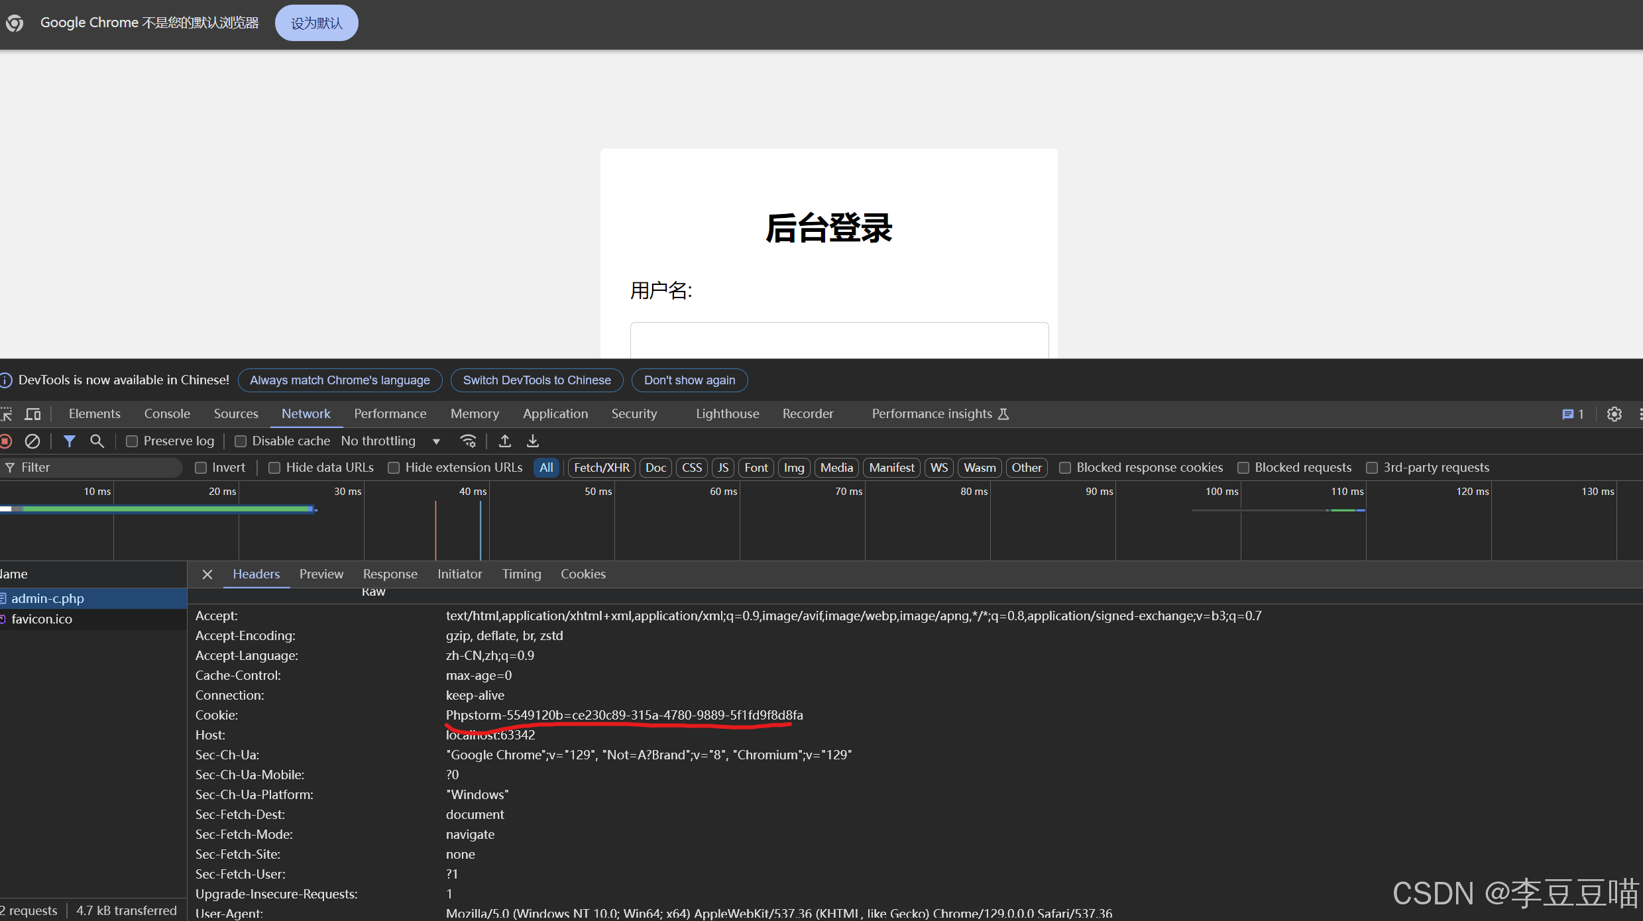Open network conditions panel
This screenshot has width=1643, height=921.
[x=468, y=441]
